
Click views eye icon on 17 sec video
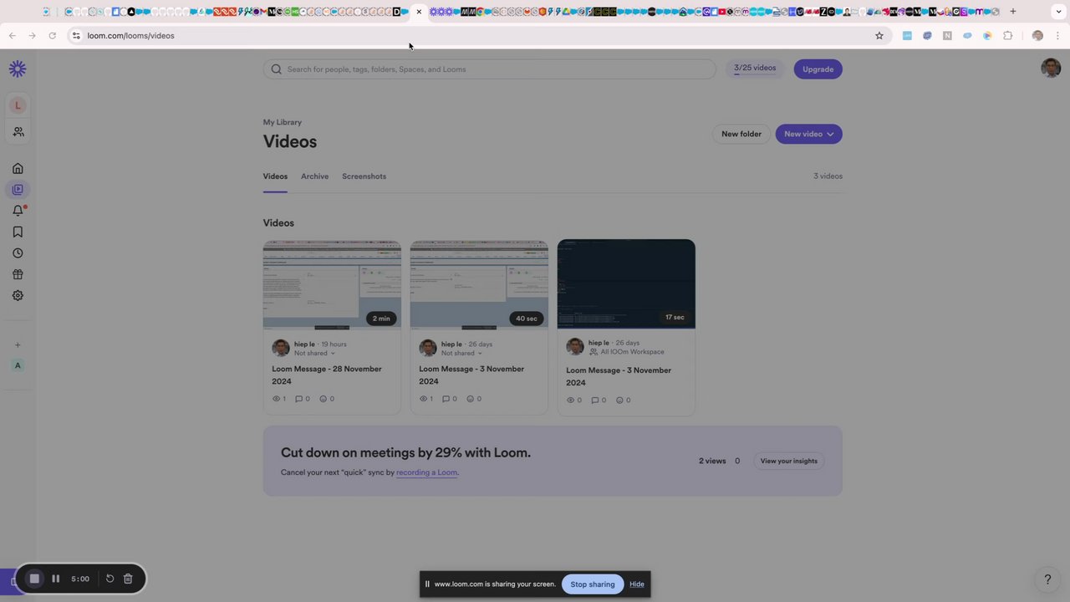pyautogui.click(x=571, y=400)
